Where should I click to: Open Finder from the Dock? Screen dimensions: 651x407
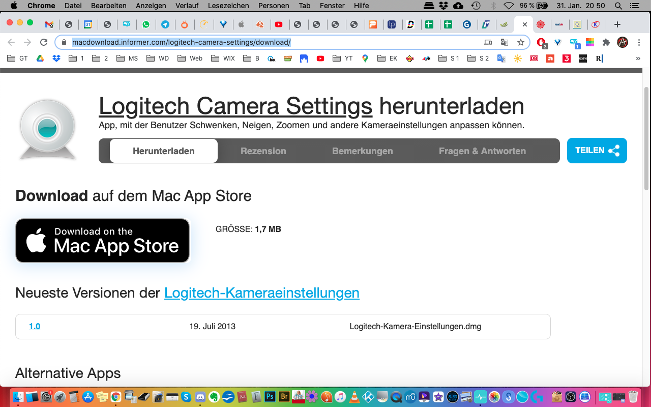18,397
